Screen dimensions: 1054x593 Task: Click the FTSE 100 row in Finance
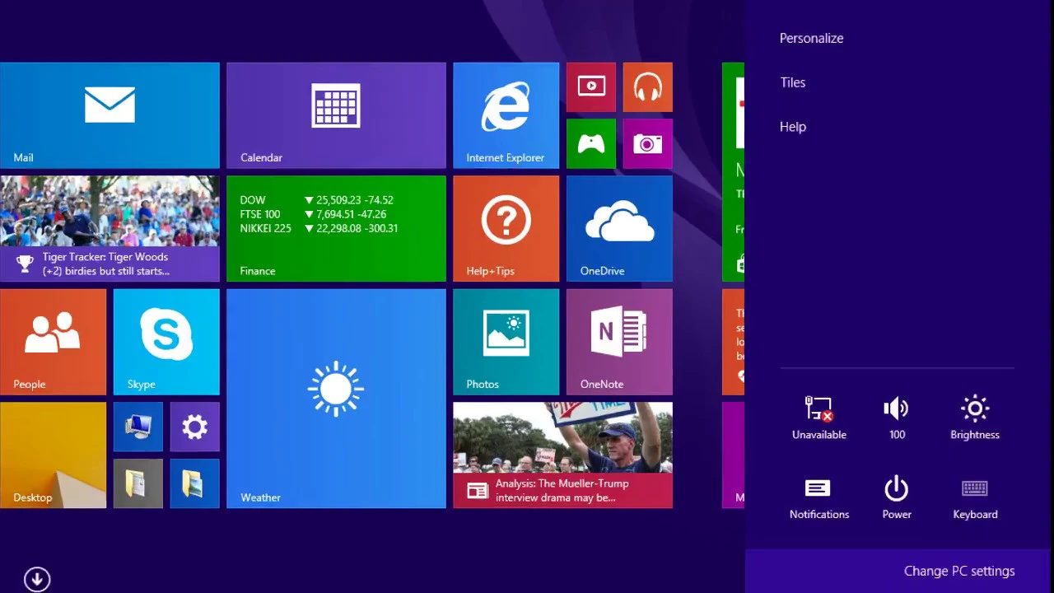tap(313, 214)
